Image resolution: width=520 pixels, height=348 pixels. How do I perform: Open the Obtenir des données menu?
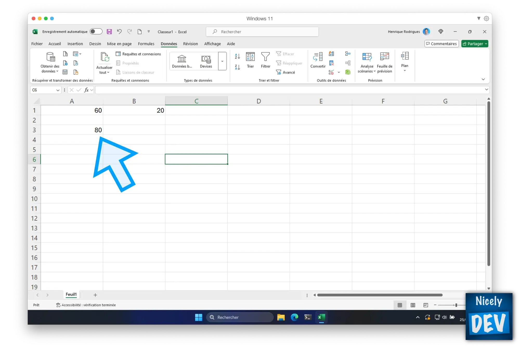(x=50, y=63)
